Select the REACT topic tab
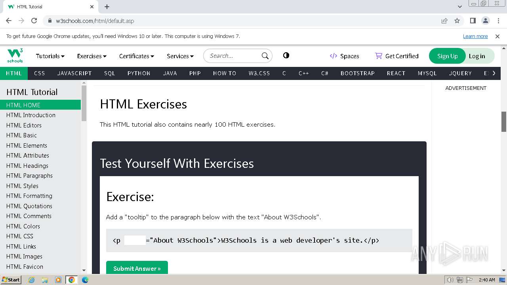This screenshot has height=285, width=507. pyautogui.click(x=396, y=73)
